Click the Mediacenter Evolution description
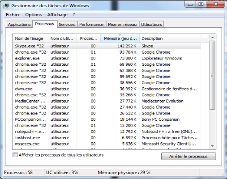The height and width of the screenshot is (179, 227). (163, 101)
